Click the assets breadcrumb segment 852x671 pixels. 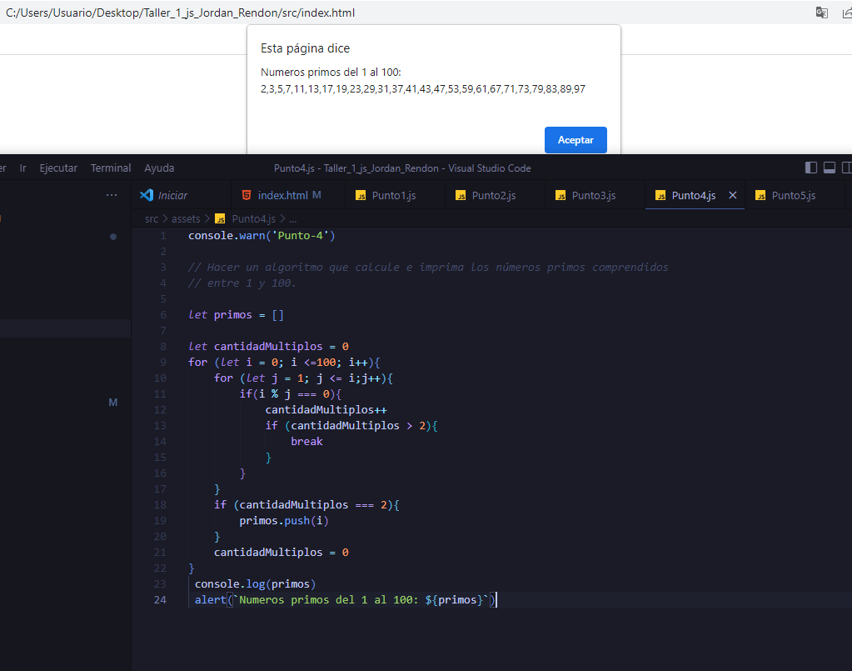pos(186,218)
